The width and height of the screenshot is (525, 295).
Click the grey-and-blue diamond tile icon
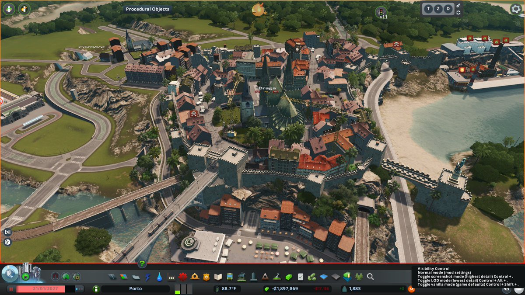coord(324,277)
